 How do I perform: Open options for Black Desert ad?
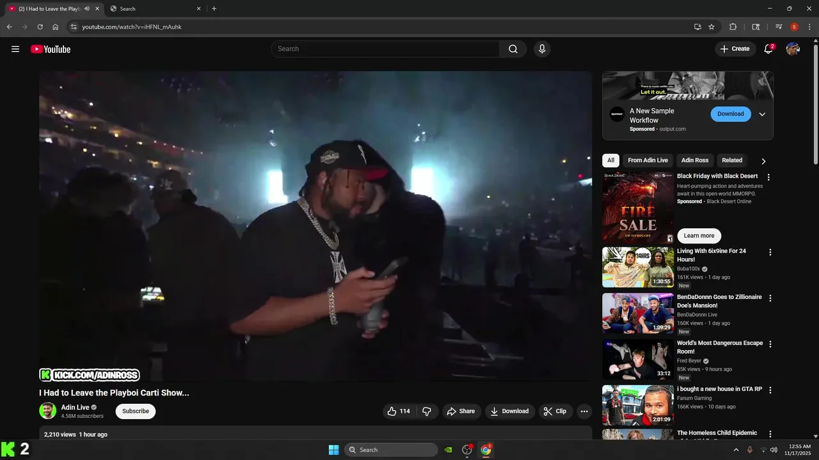(x=769, y=177)
